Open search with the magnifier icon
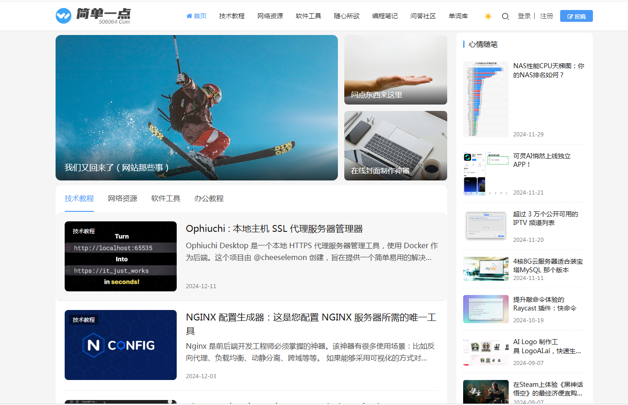Image resolution: width=628 pixels, height=405 pixels. coord(505,16)
